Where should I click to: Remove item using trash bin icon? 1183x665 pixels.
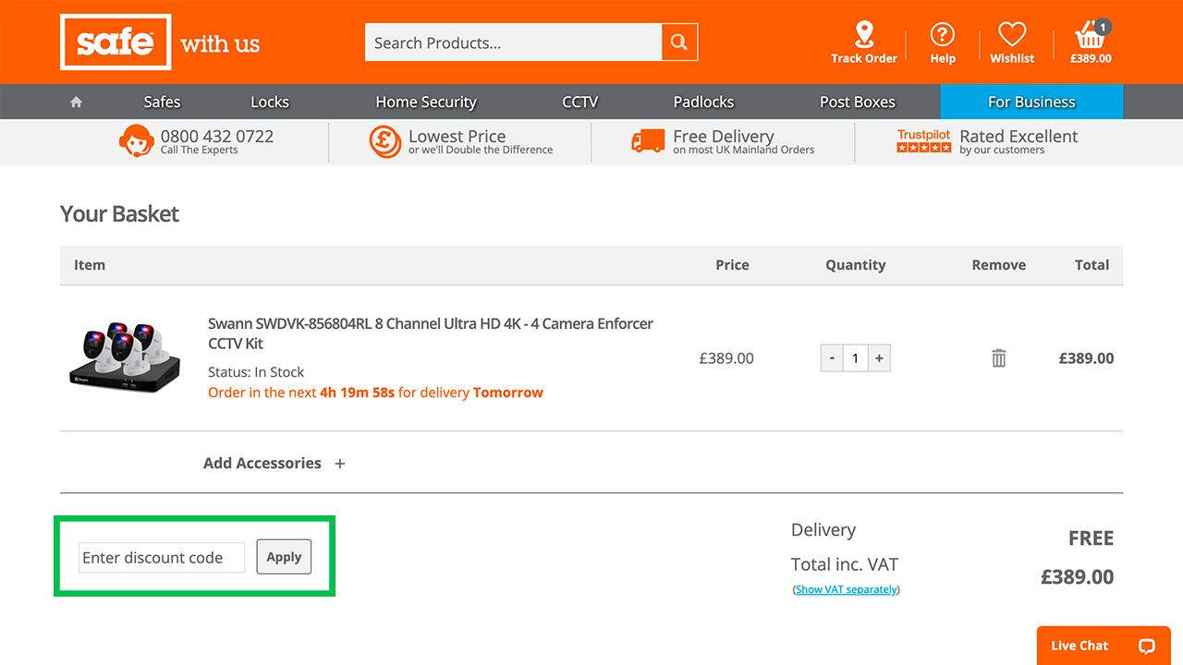pyautogui.click(x=999, y=358)
